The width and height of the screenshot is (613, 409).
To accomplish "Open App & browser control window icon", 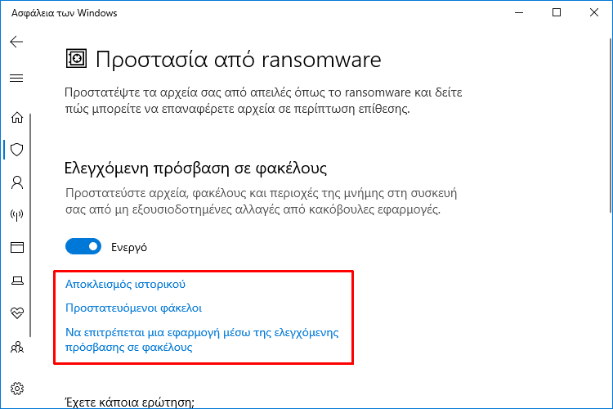I will (x=17, y=247).
